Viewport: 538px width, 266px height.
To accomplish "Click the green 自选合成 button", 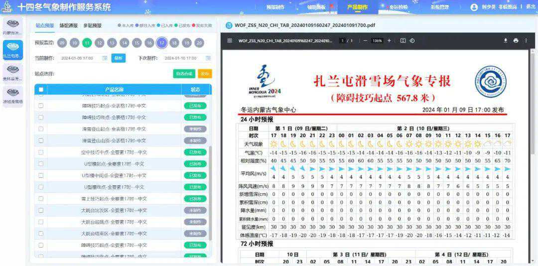I will [184, 74].
